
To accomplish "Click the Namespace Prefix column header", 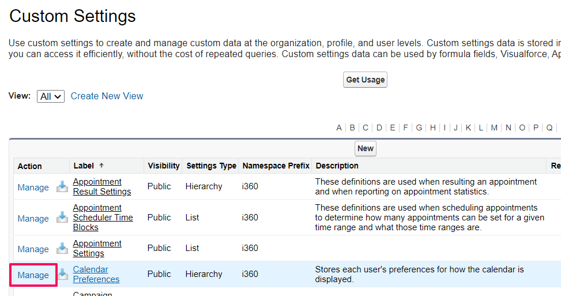I will pos(276,166).
